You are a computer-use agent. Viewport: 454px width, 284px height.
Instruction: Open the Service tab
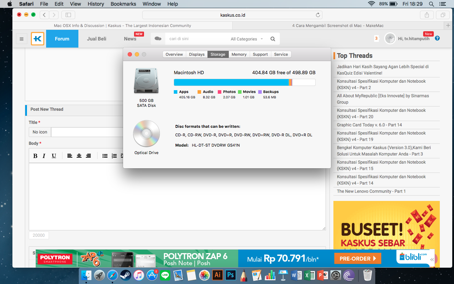[x=281, y=54]
